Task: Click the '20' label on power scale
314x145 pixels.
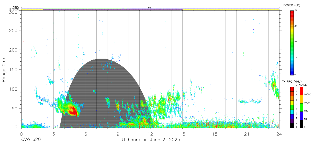Action: coord(296,42)
